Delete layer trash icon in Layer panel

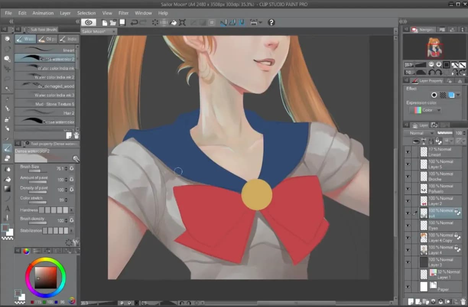[462, 301]
